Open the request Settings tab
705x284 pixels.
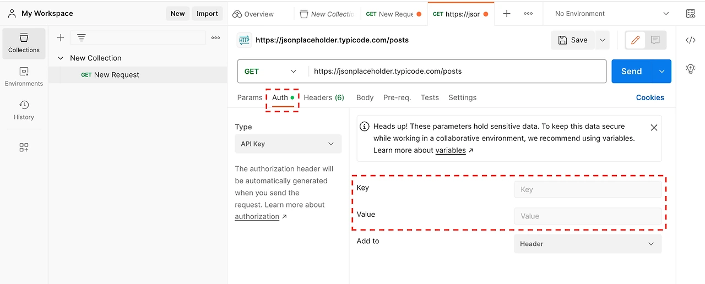point(462,97)
